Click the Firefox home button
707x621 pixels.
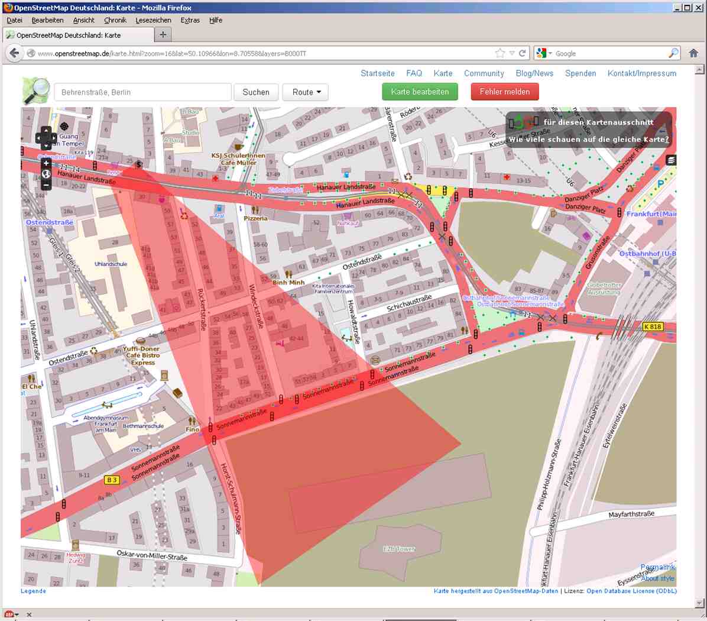[693, 53]
